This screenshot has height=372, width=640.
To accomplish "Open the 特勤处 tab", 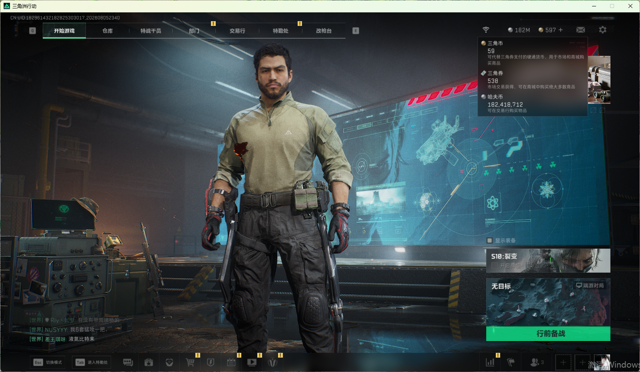I will point(280,31).
